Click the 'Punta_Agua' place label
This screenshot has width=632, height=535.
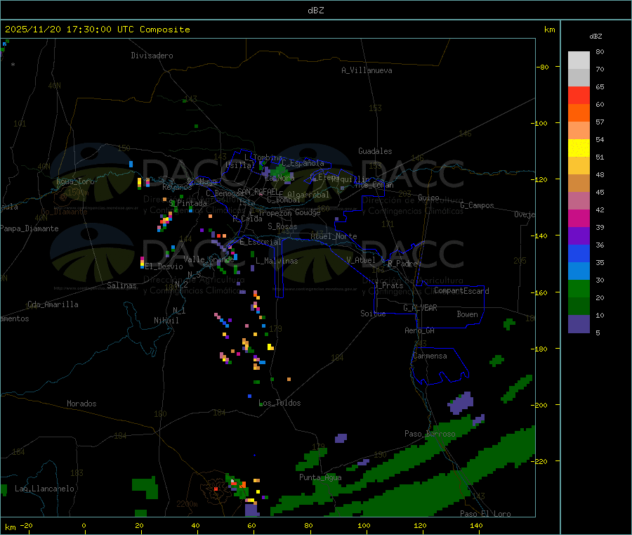point(320,477)
